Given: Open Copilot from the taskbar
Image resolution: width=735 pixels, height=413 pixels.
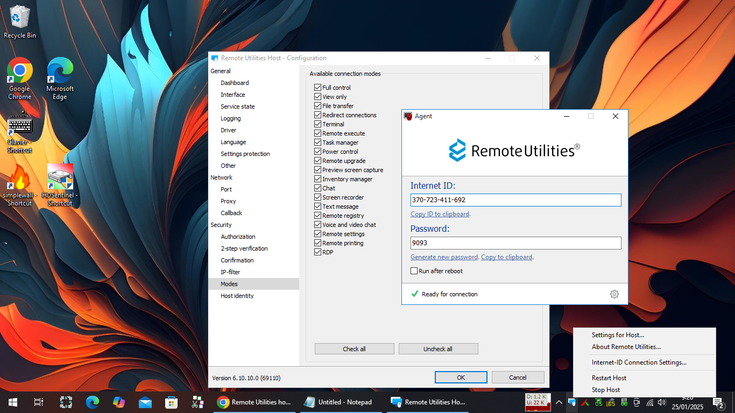Looking at the screenshot, I should (x=119, y=402).
